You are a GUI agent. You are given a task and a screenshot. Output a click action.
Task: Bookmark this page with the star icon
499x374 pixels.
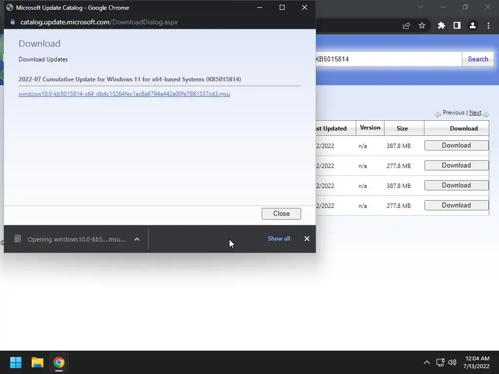(422, 25)
